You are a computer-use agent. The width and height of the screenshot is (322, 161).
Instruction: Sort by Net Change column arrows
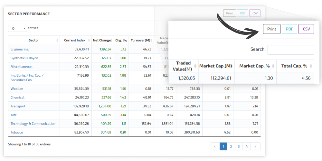pos(112,41)
